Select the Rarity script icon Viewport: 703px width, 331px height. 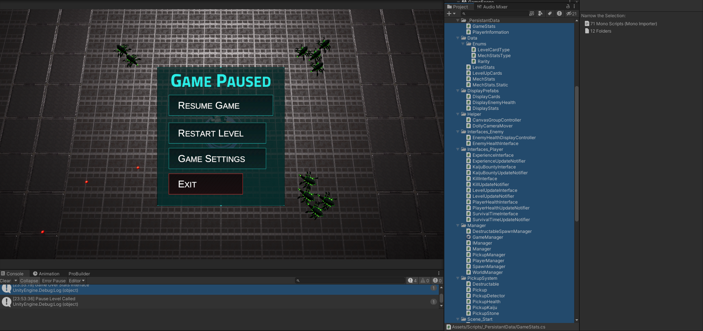pyautogui.click(x=474, y=62)
